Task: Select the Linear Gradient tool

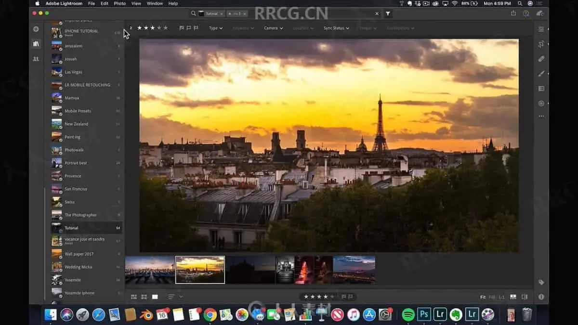Action: point(541,89)
